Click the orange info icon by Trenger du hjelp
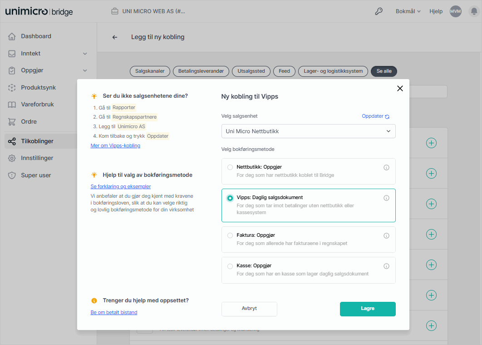Viewport: 482px width, 345px height. (x=94, y=301)
